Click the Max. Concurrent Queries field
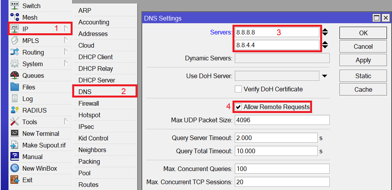The image size is (392, 190). click(x=282, y=169)
